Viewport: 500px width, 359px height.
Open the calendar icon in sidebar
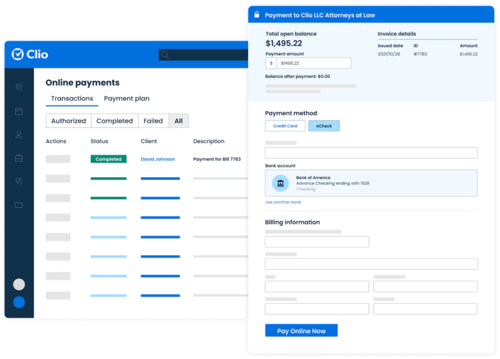(19, 111)
